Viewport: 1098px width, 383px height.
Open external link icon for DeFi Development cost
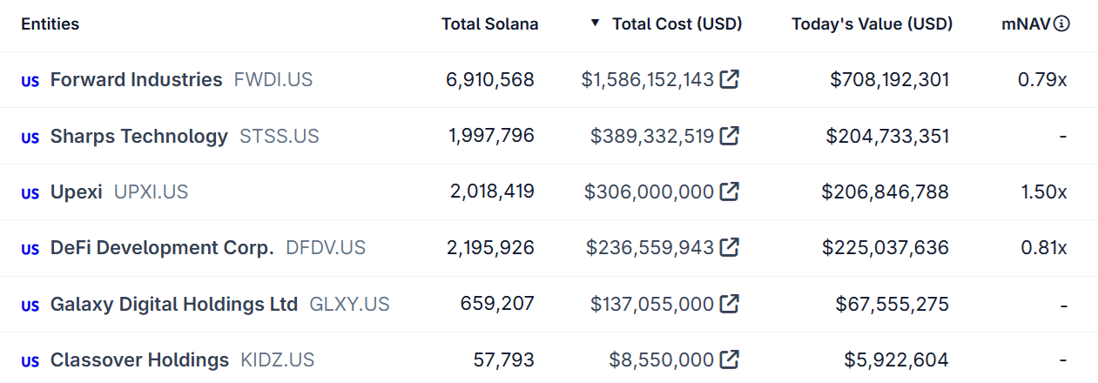pos(729,248)
